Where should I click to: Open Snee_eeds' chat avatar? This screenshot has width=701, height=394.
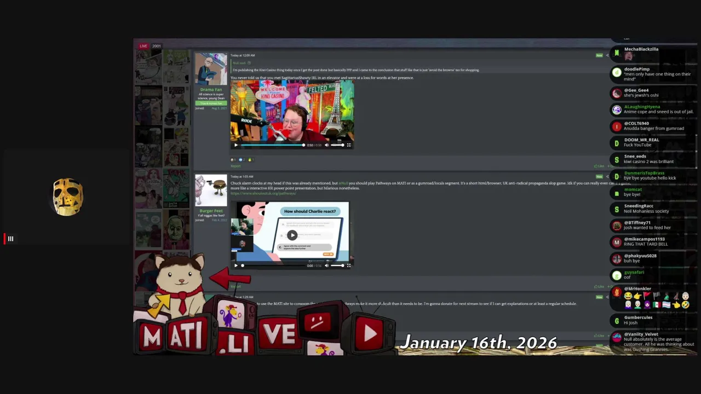pos(617,160)
